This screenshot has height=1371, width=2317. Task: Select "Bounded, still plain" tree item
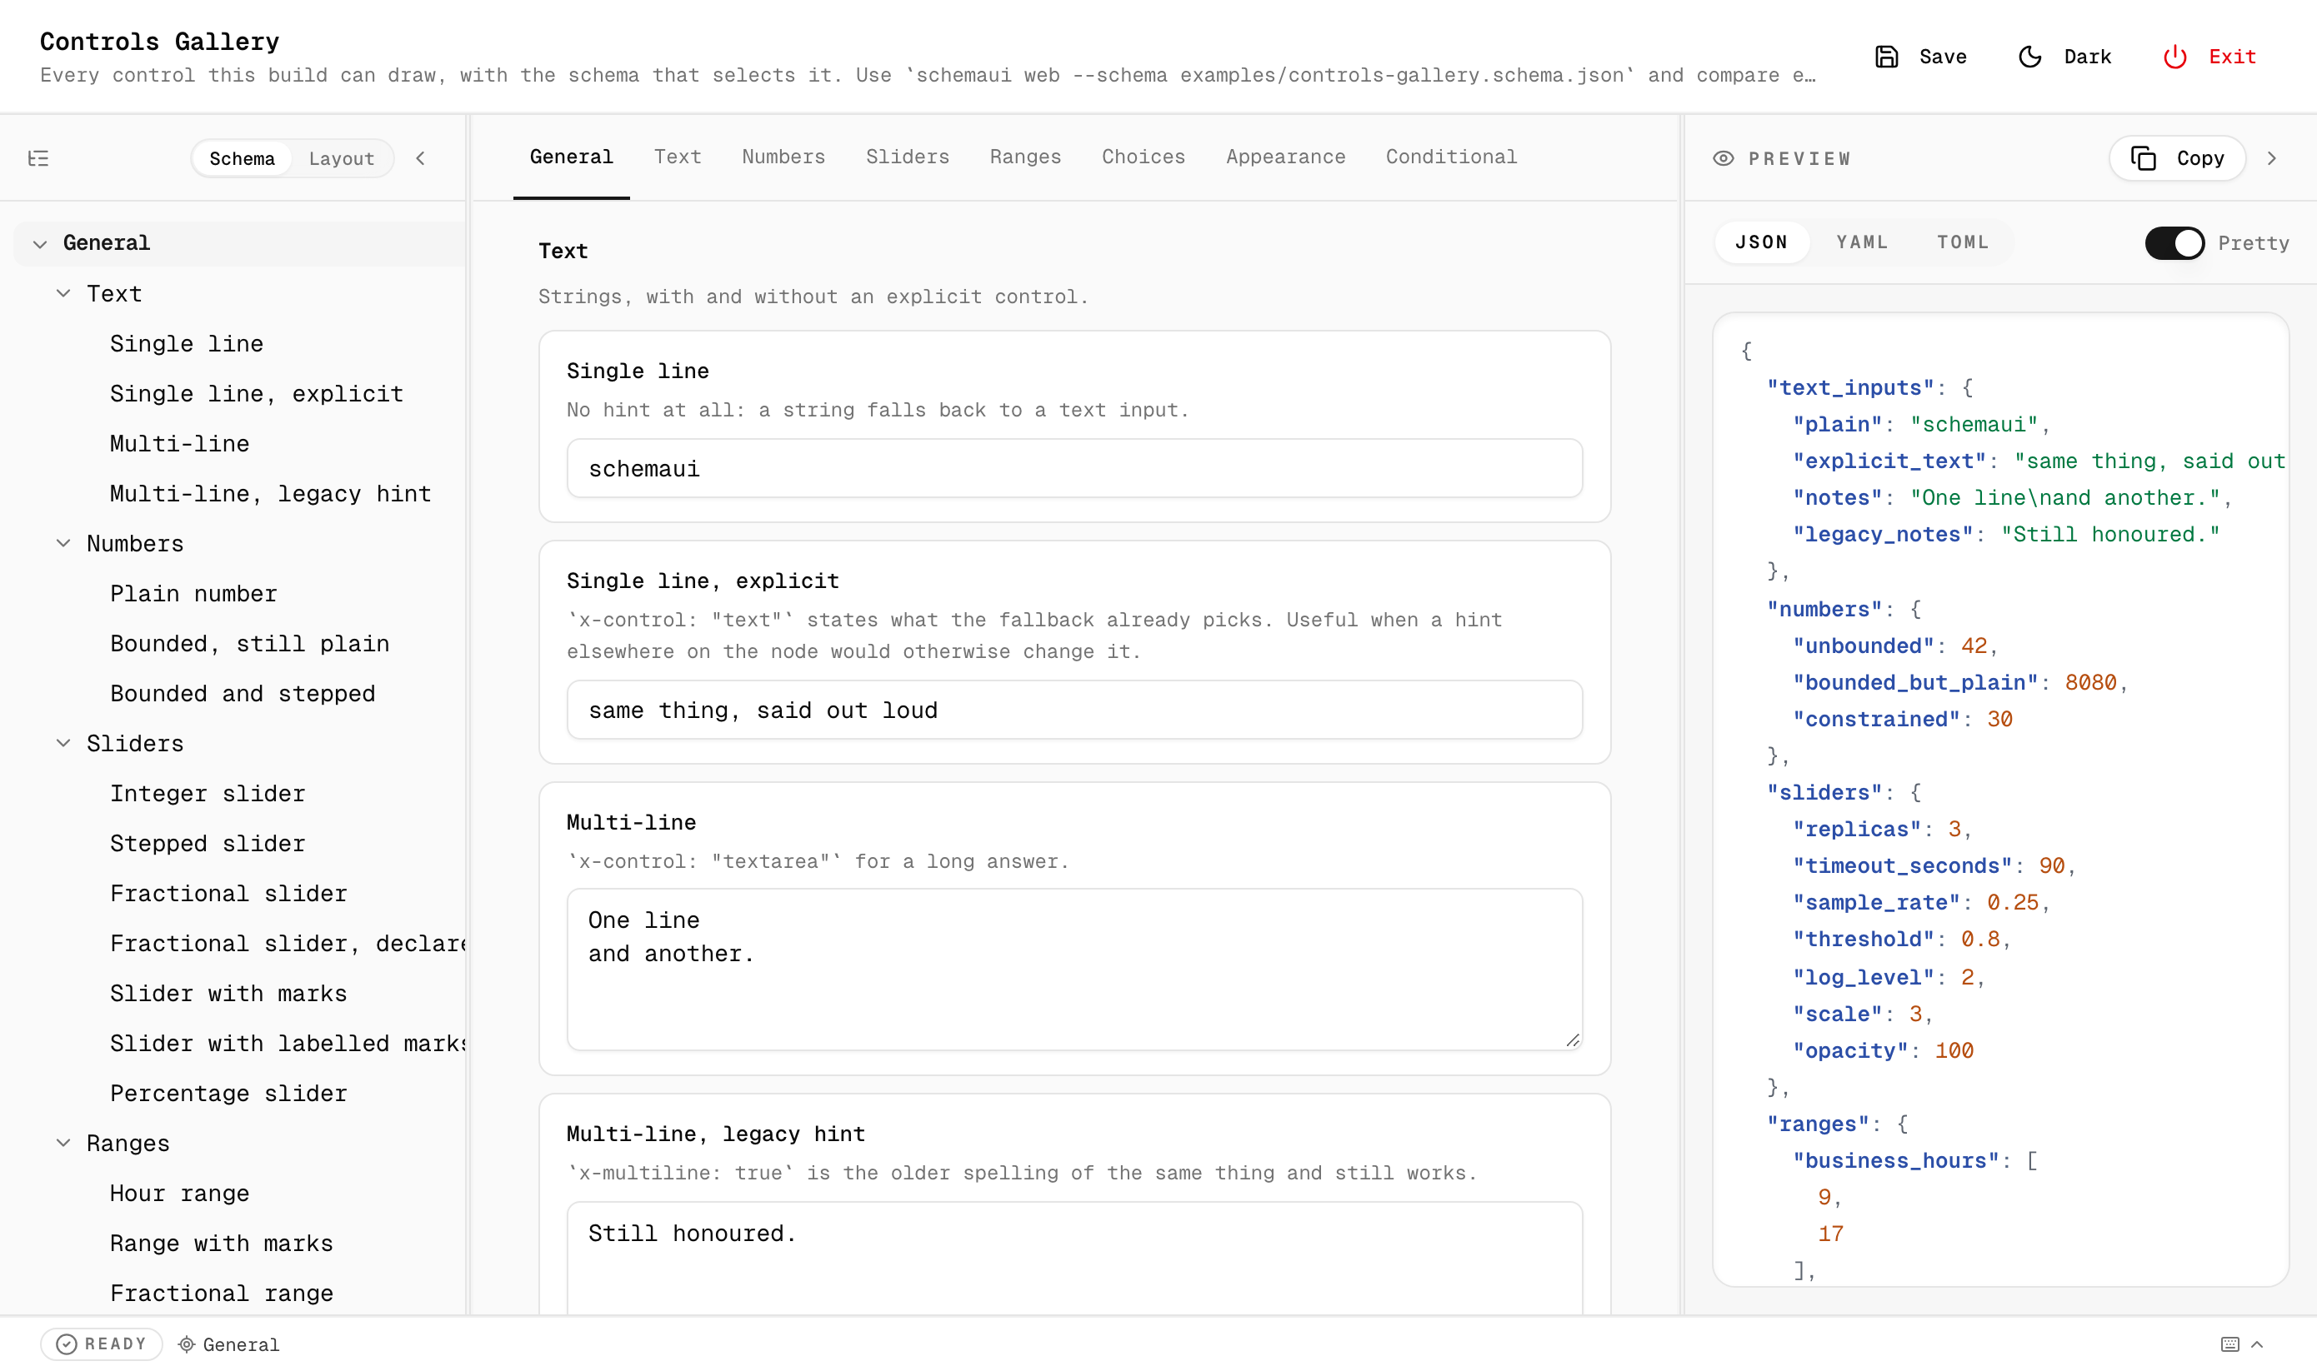pyautogui.click(x=249, y=643)
